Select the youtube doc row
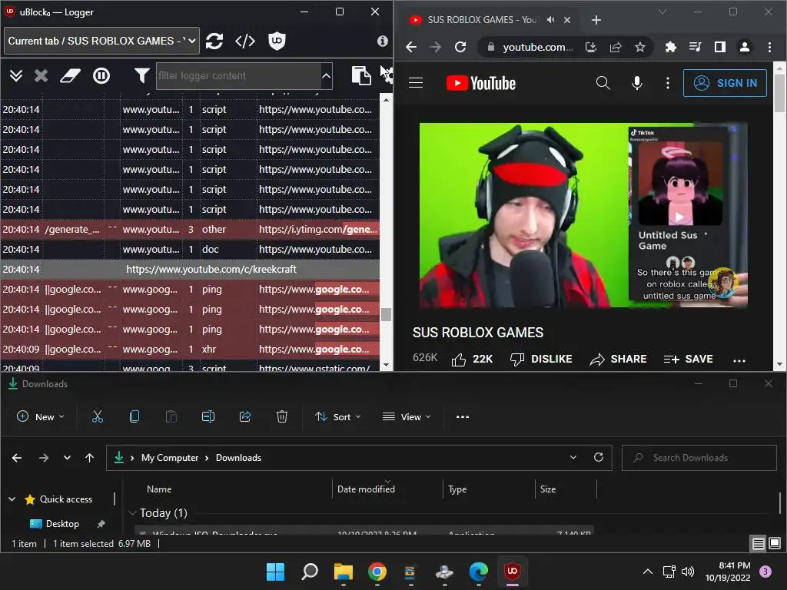 190,250
